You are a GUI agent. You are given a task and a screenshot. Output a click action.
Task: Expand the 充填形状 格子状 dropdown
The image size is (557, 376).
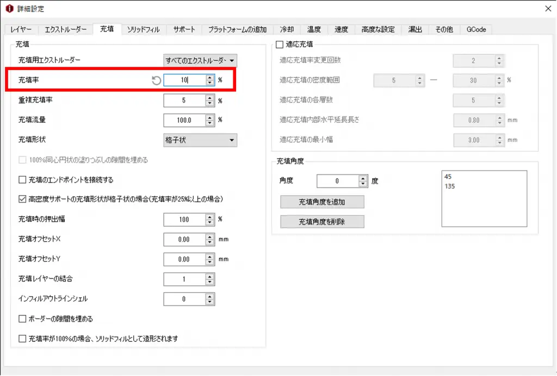coord(200,140)
